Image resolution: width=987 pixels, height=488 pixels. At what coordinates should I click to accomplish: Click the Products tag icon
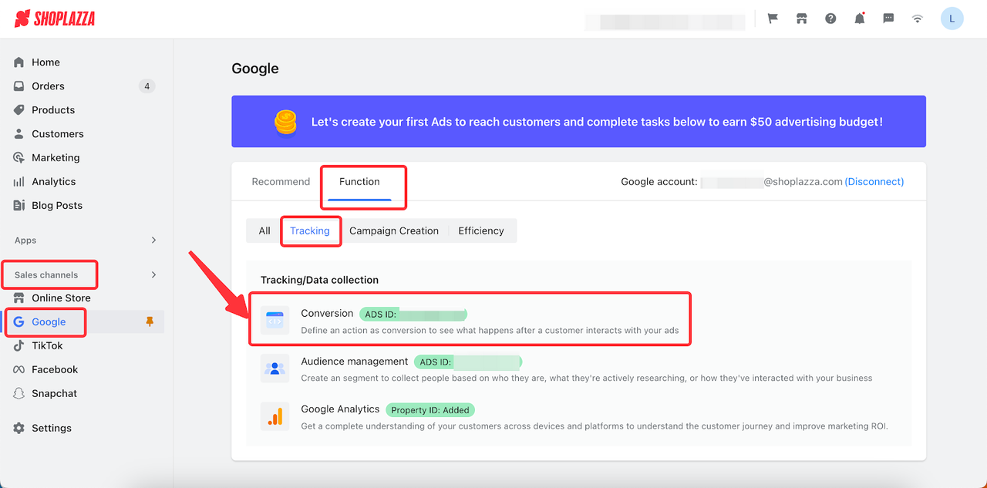click(19, 110)
